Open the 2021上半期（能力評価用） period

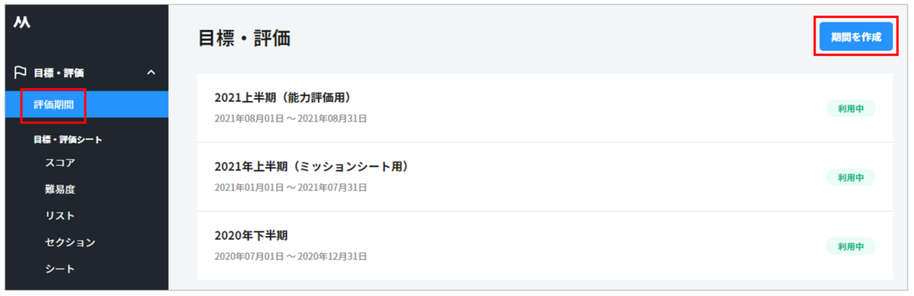(x=282, y=98)
